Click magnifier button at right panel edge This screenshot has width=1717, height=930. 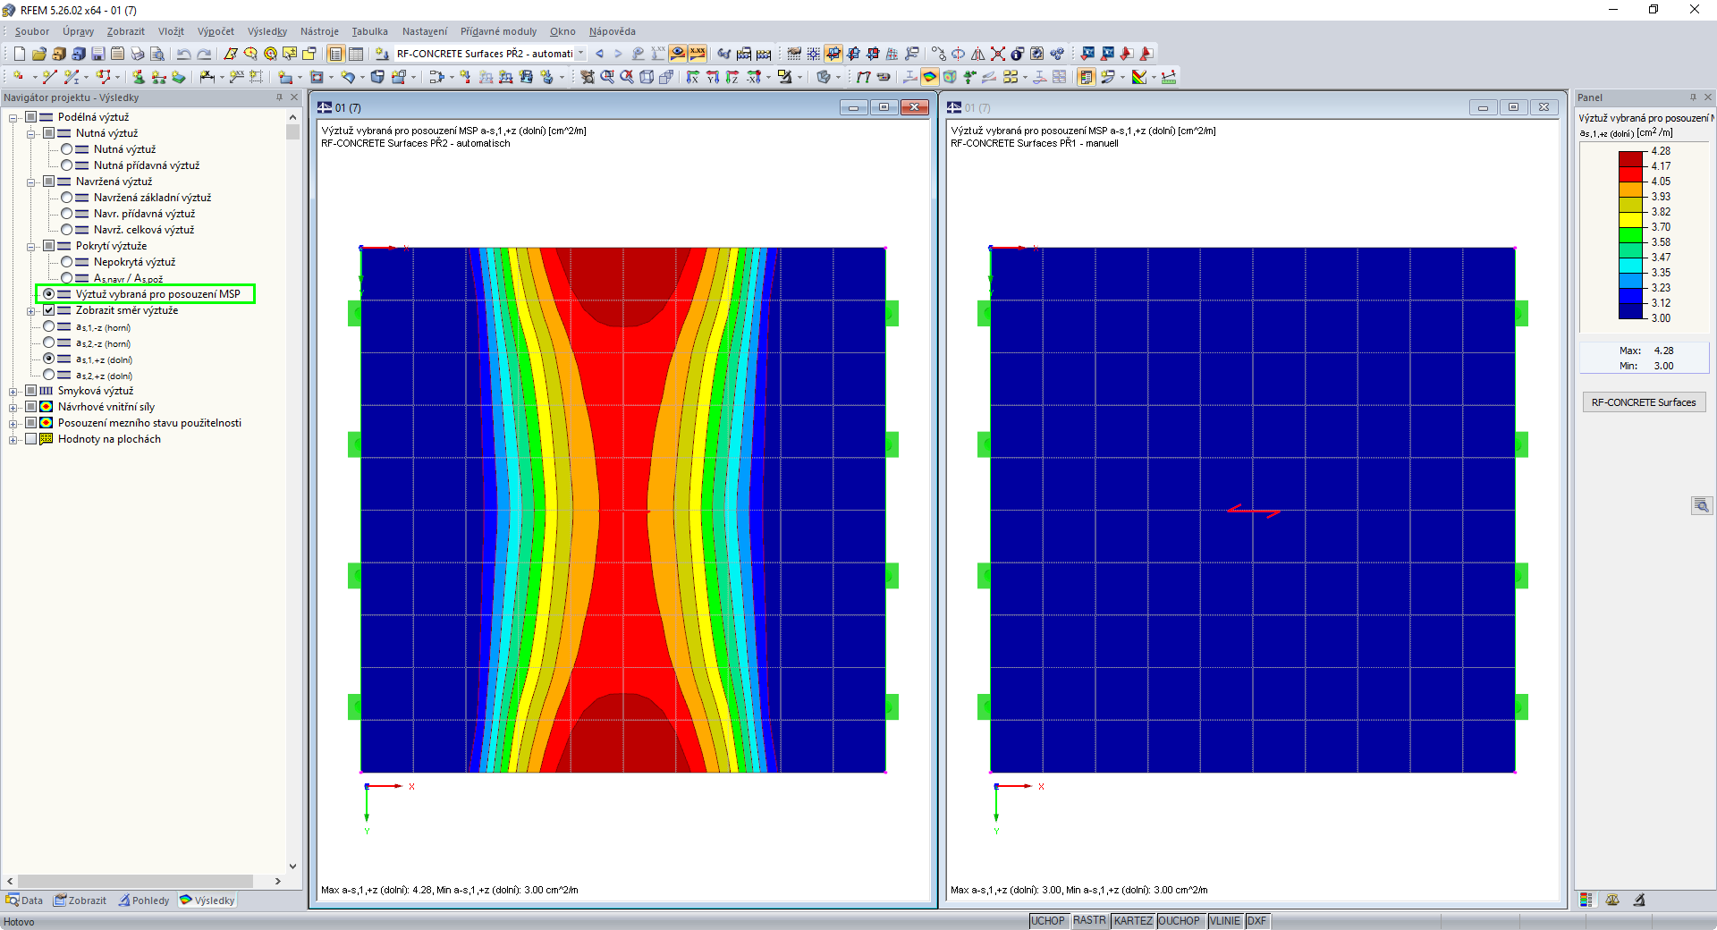point(1702,505)
